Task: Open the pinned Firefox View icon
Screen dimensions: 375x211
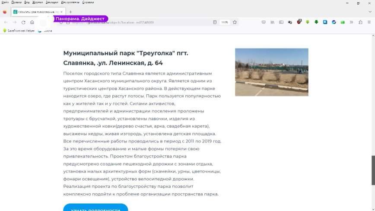Action: [x=5, y=12]
